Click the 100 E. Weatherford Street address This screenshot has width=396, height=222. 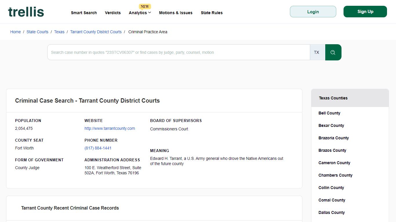[x=113, y=170]
